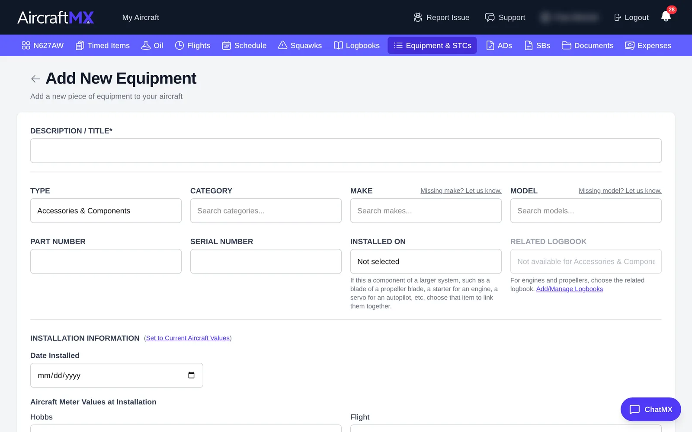692x432 pixels.
Task: Click Set to Current Aircraft Values link
Action: coord(188,338)
